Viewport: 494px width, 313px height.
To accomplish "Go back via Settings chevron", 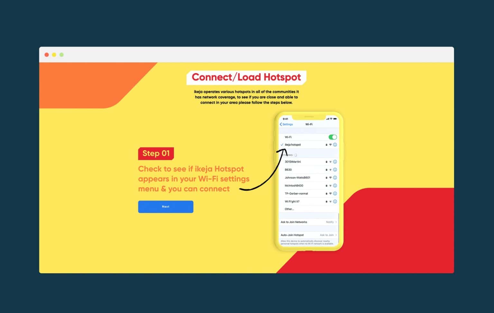I will pyautogui.click(x=286, y=124).
